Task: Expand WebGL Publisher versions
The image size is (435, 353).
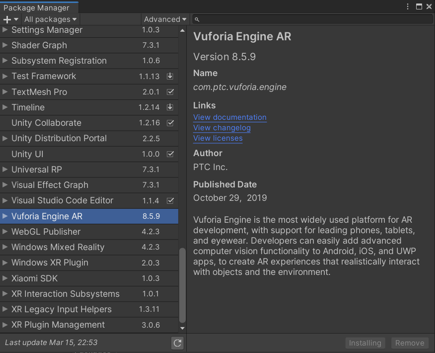Action: tap(4, 231)
